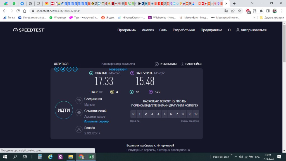Select rating 5 on the recommendation scale
This screenshot has width=286, height=161.
(x=165, y=114)
